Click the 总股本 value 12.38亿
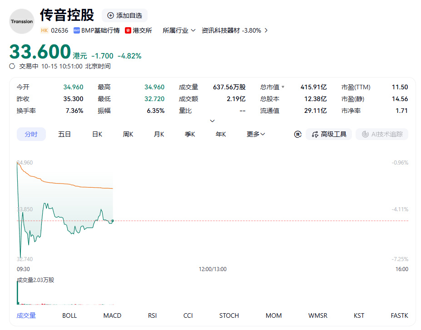 pyautogui.click(x=316, y=99)
